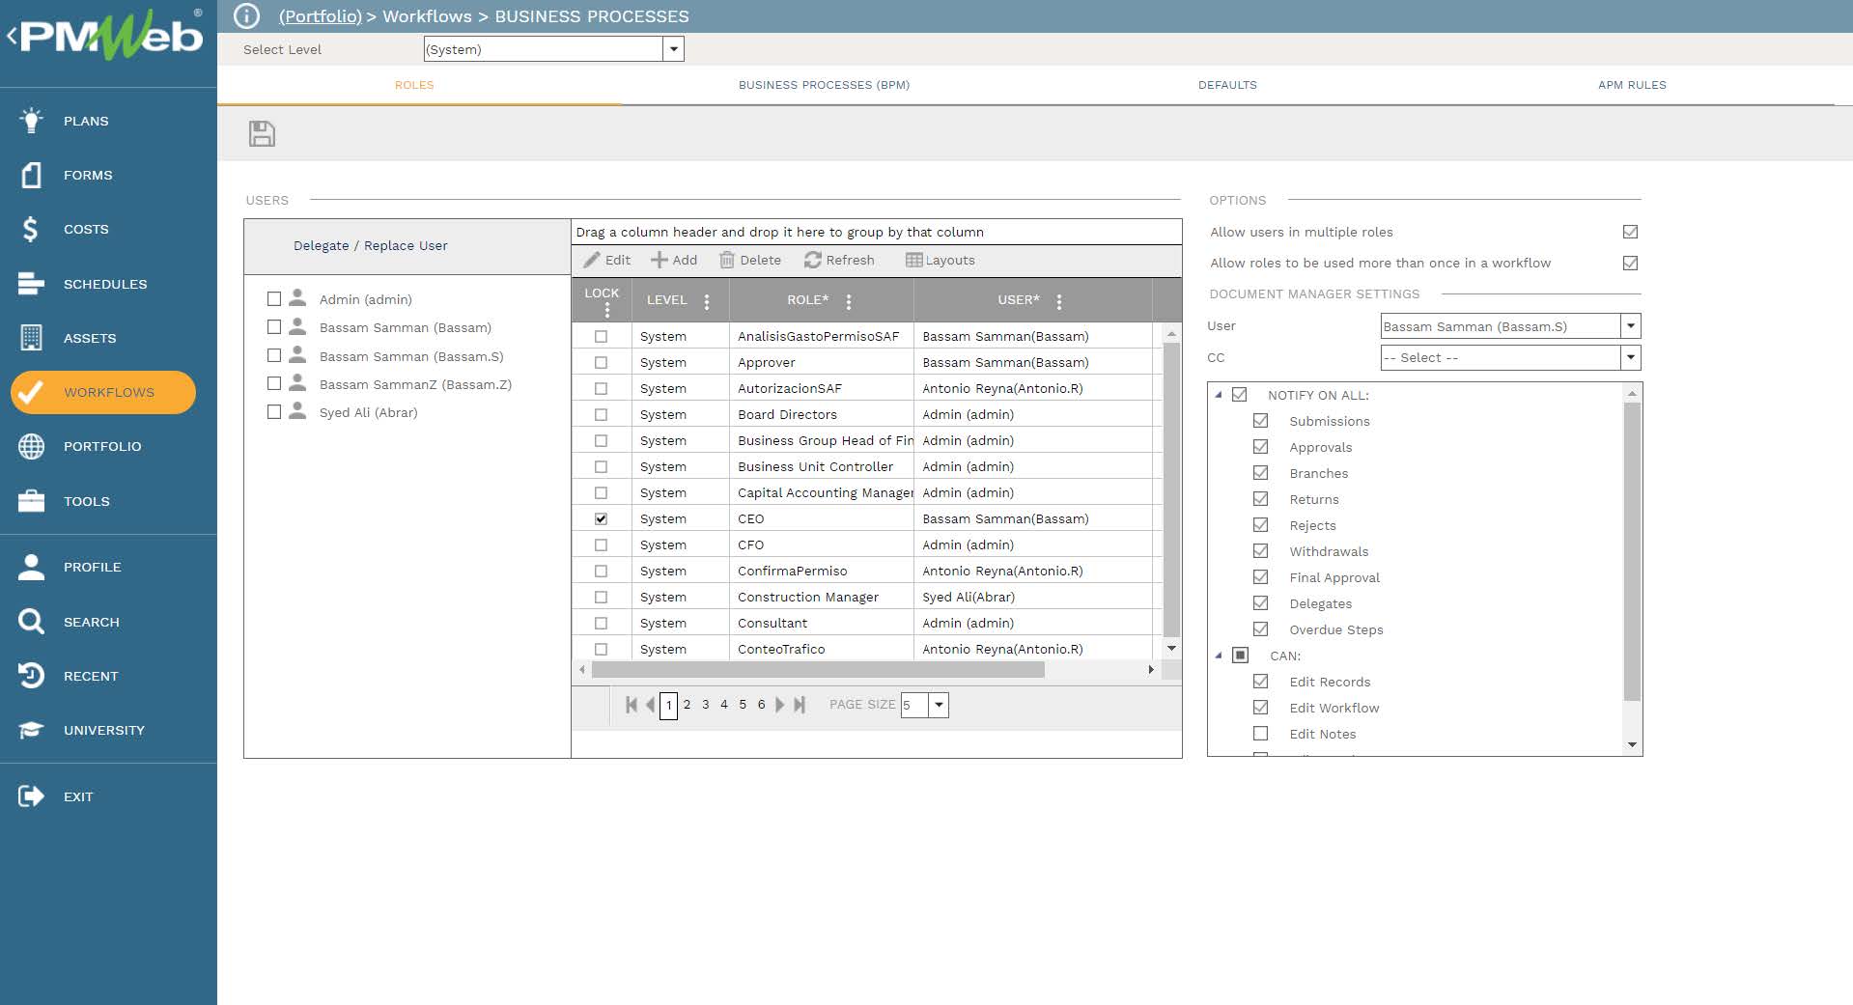Open USER column options menu
1853x1005 pixels.
click(x=1059, y=301)
